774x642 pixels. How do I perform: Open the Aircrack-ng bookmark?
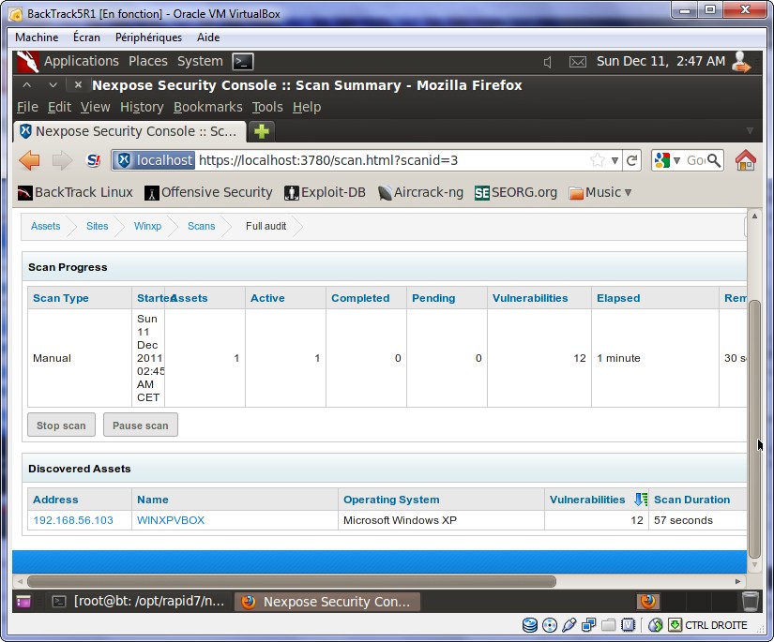coord(420,192)
